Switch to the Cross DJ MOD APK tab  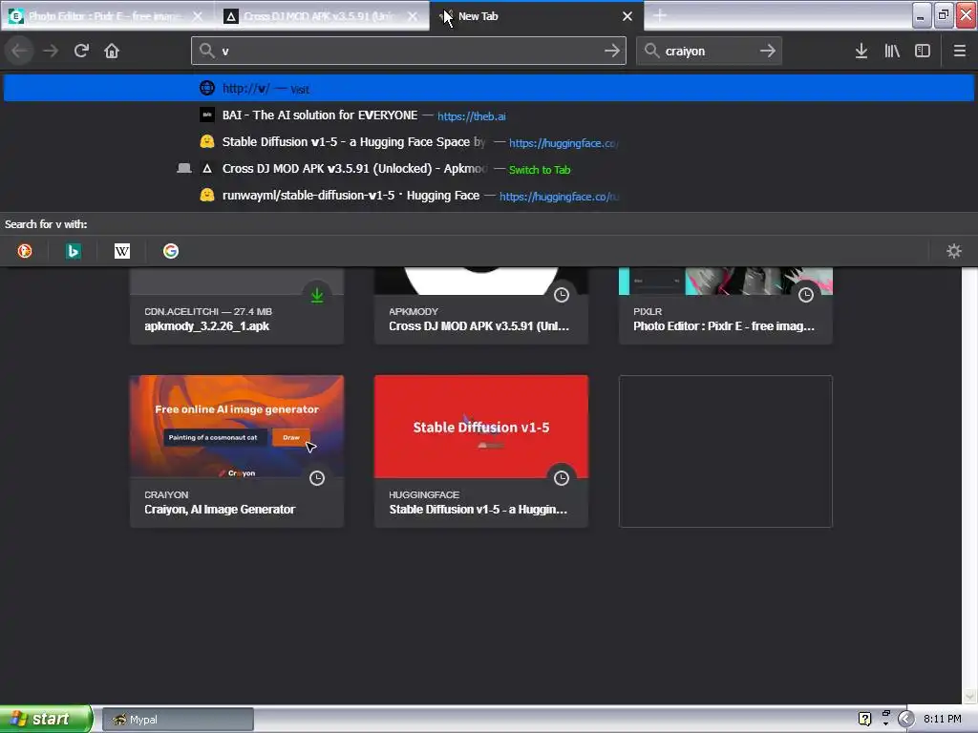[x=322, y=16]
